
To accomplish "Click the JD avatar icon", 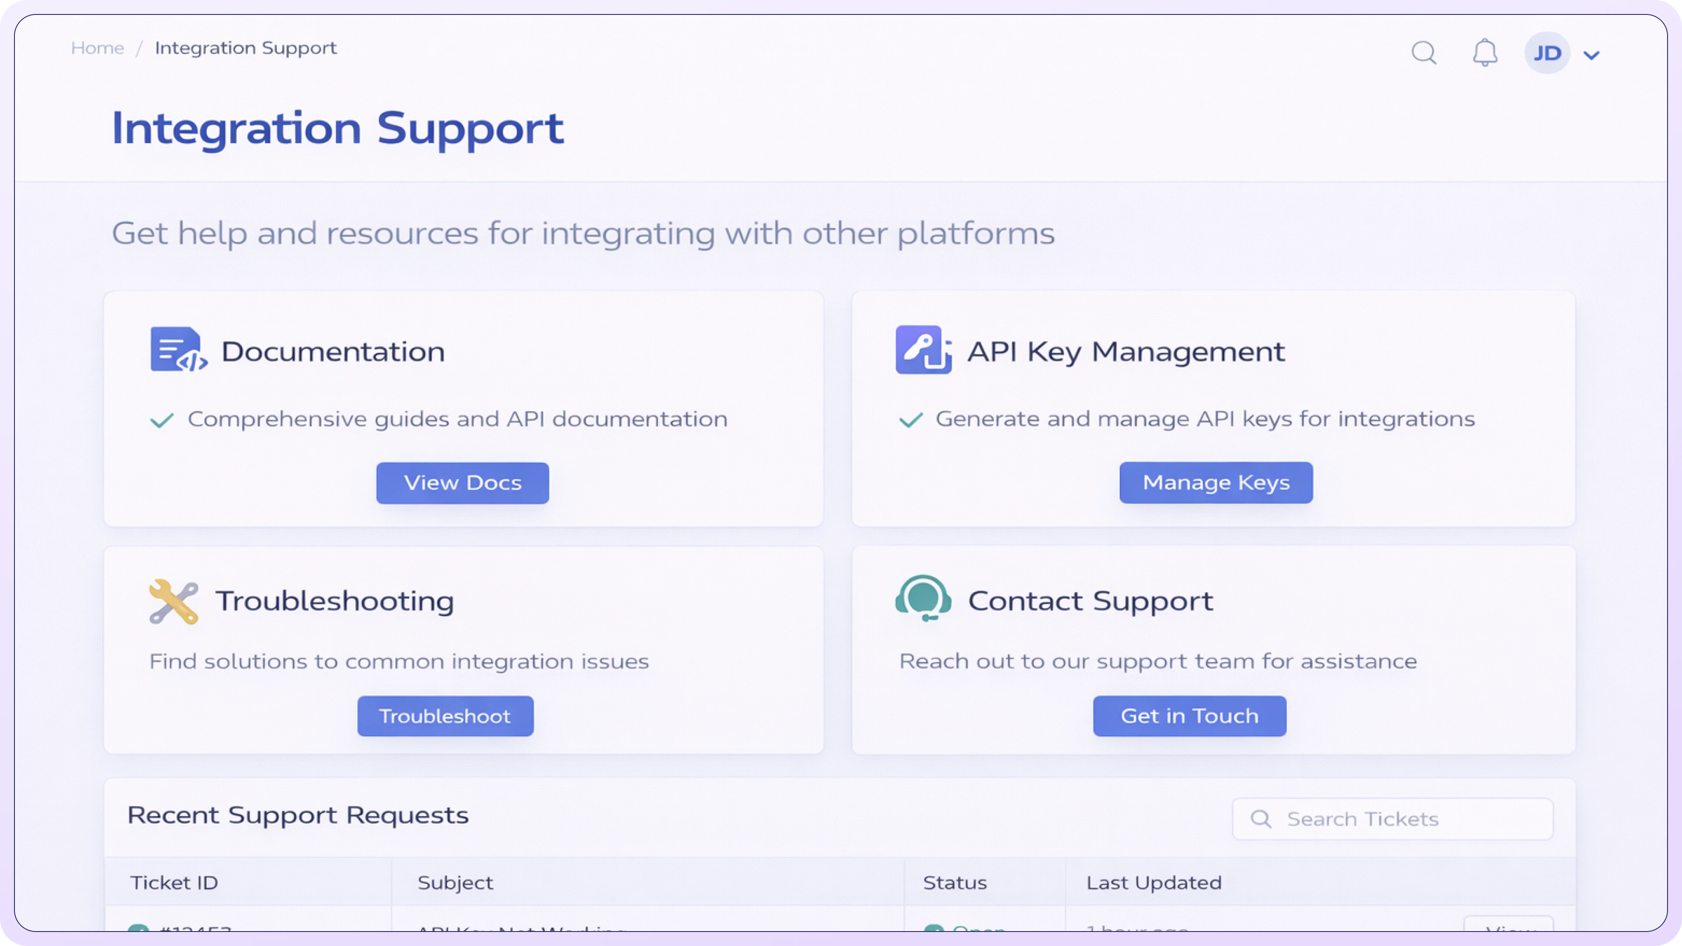I will click(1547, 52).
